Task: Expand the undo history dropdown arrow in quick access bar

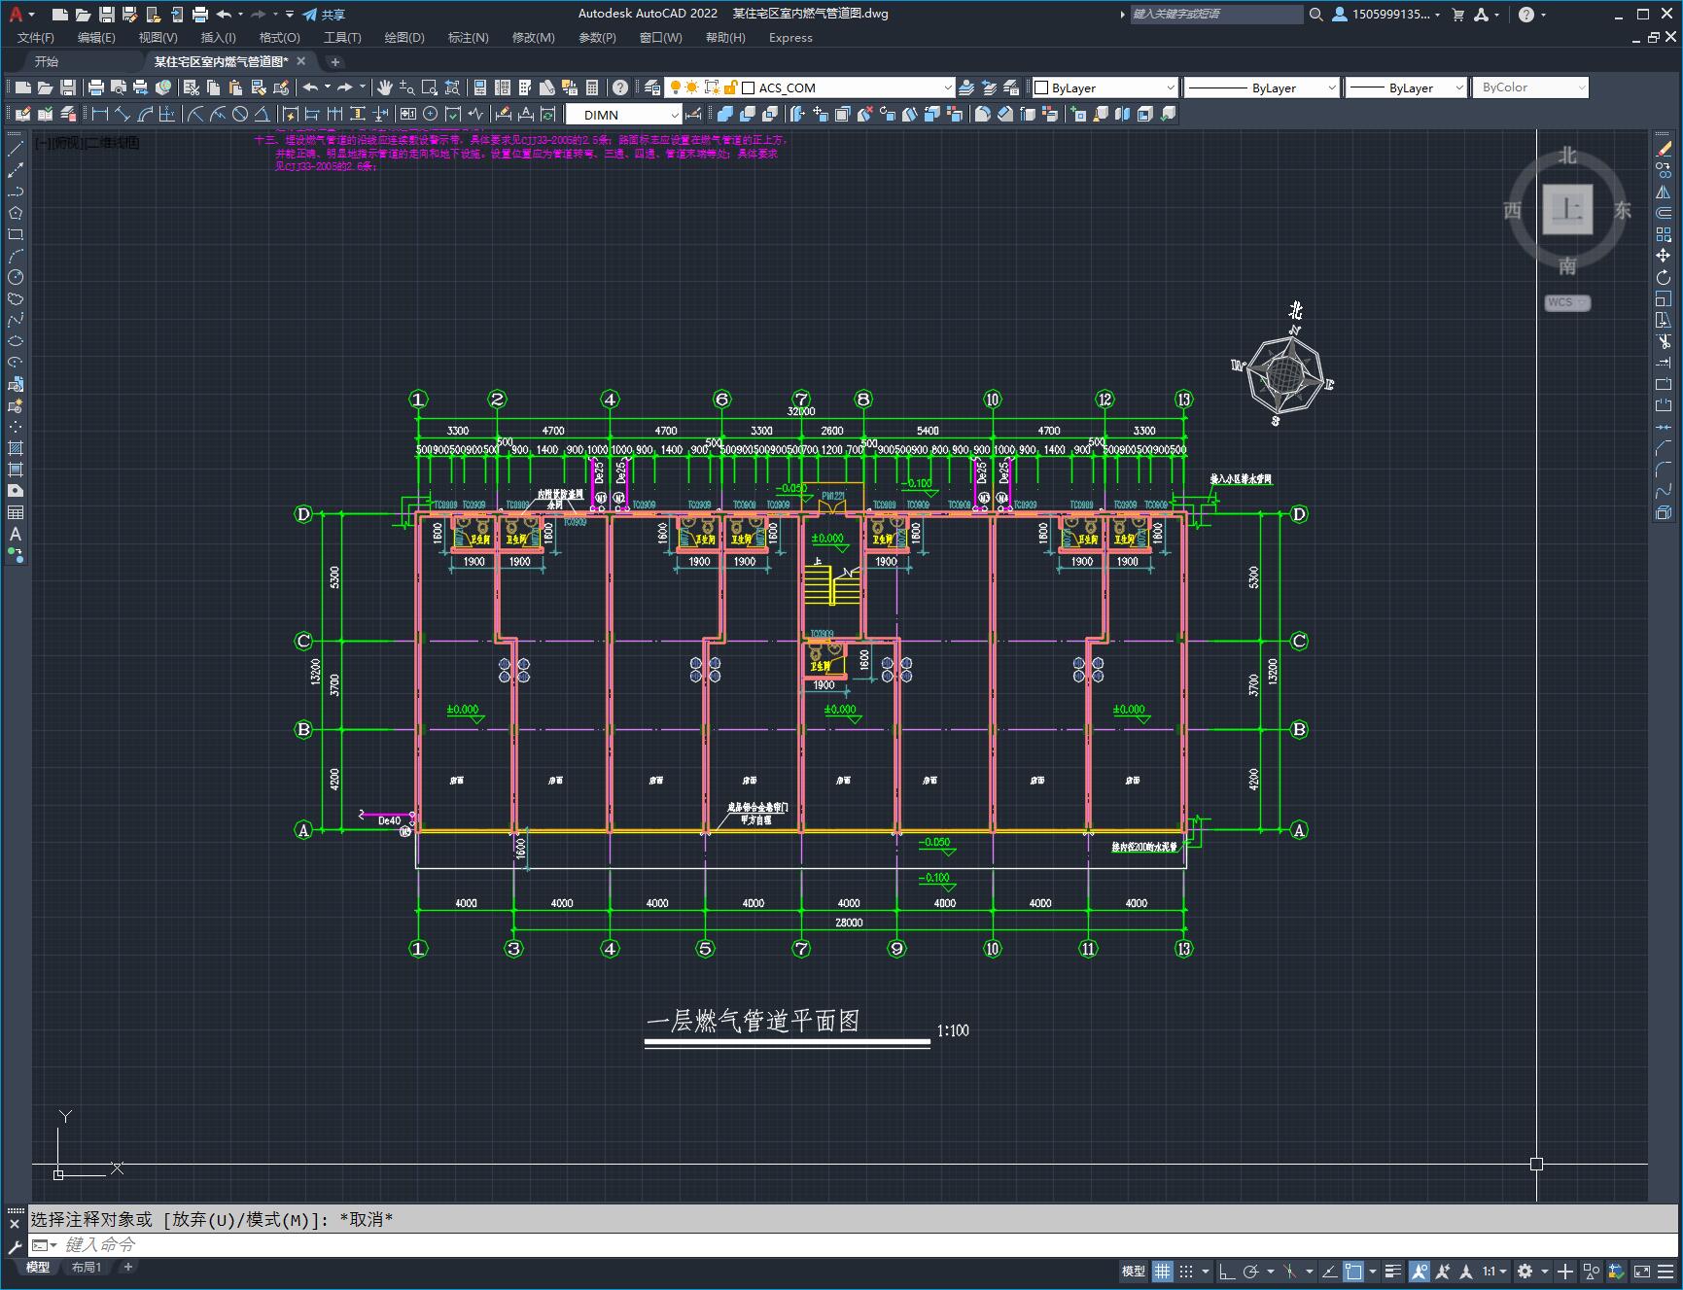Action: (240, 14)
